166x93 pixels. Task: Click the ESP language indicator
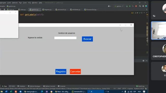pyautogui.click(x=135, y=92)
